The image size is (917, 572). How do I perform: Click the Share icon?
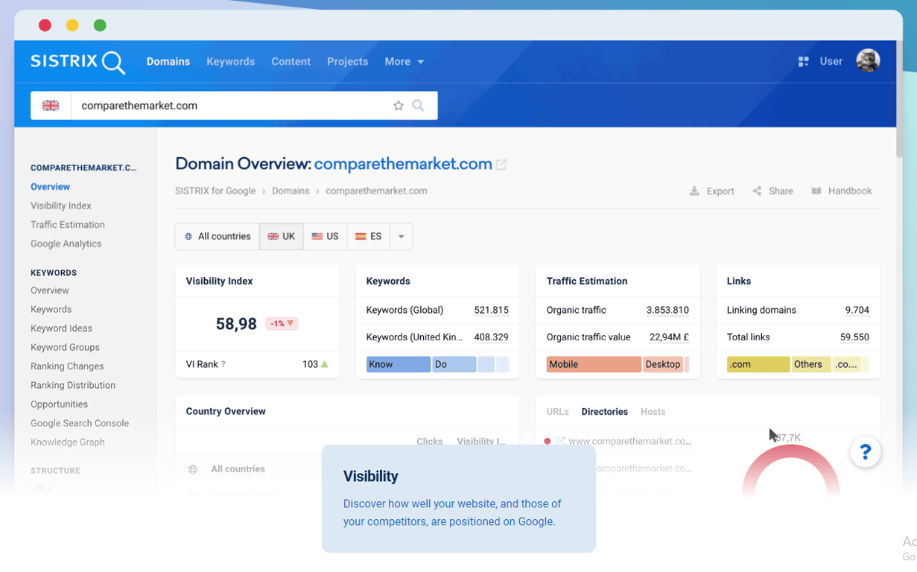pos(757,191)
